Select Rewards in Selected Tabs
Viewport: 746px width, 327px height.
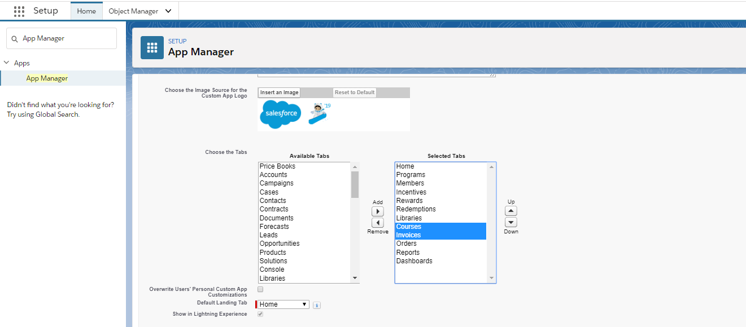(x=441, y=201)
